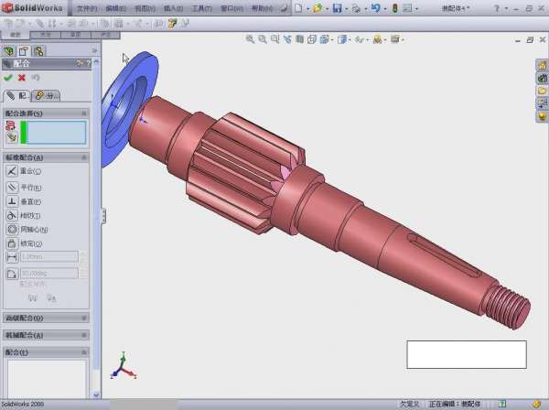549x410 pixels.
Task: Expand the side panel chevron
Action: (94, 50)
